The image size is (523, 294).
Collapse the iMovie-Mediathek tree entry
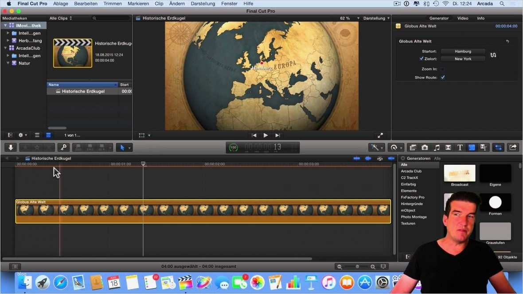point(4,25)
